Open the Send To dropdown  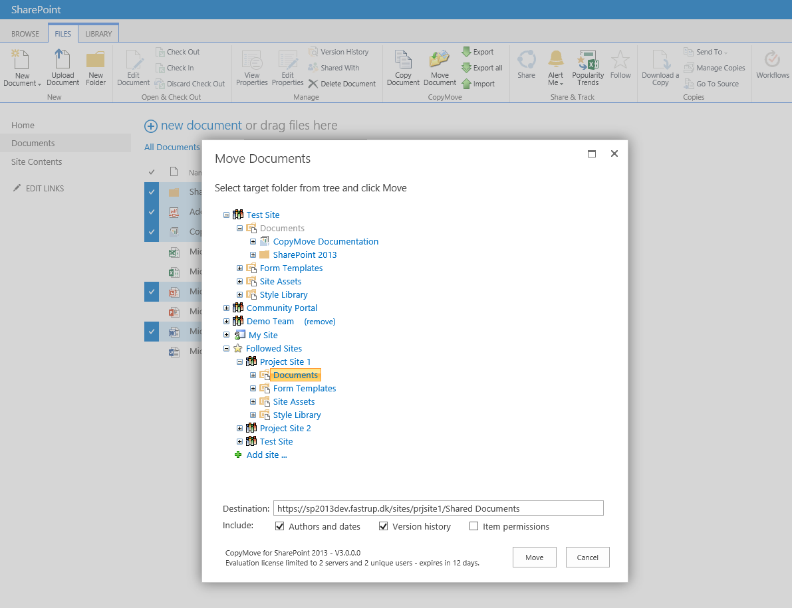(706, 52)
